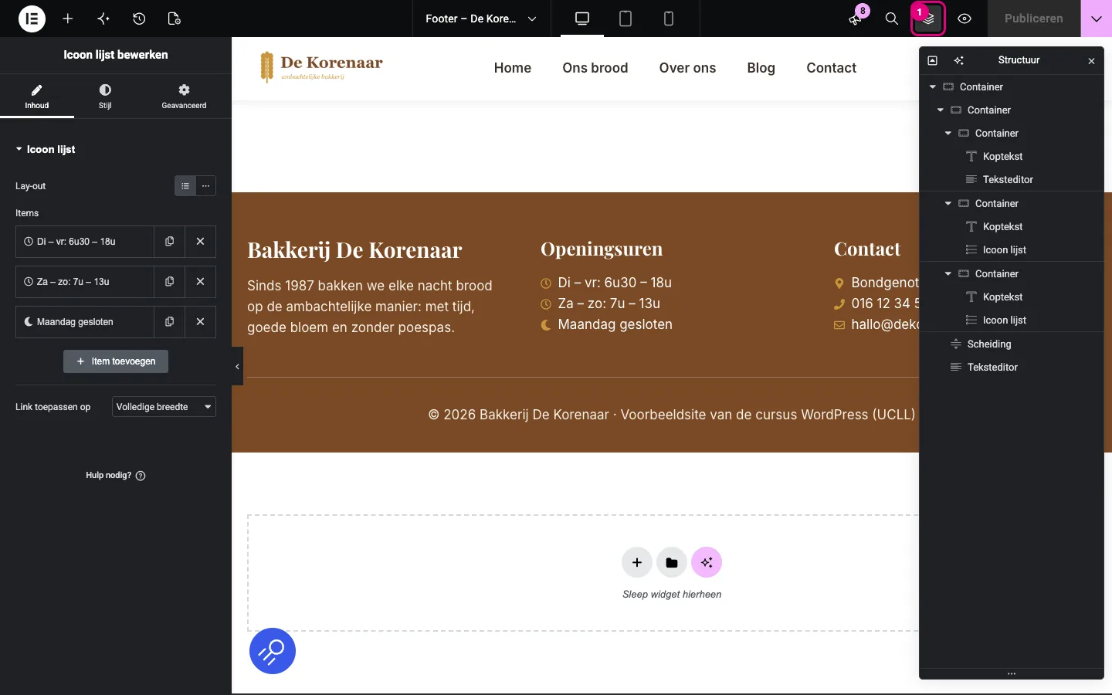
Task: Open the Elementor logo menu
Action: pyautogui.click(x=32, y=19)
